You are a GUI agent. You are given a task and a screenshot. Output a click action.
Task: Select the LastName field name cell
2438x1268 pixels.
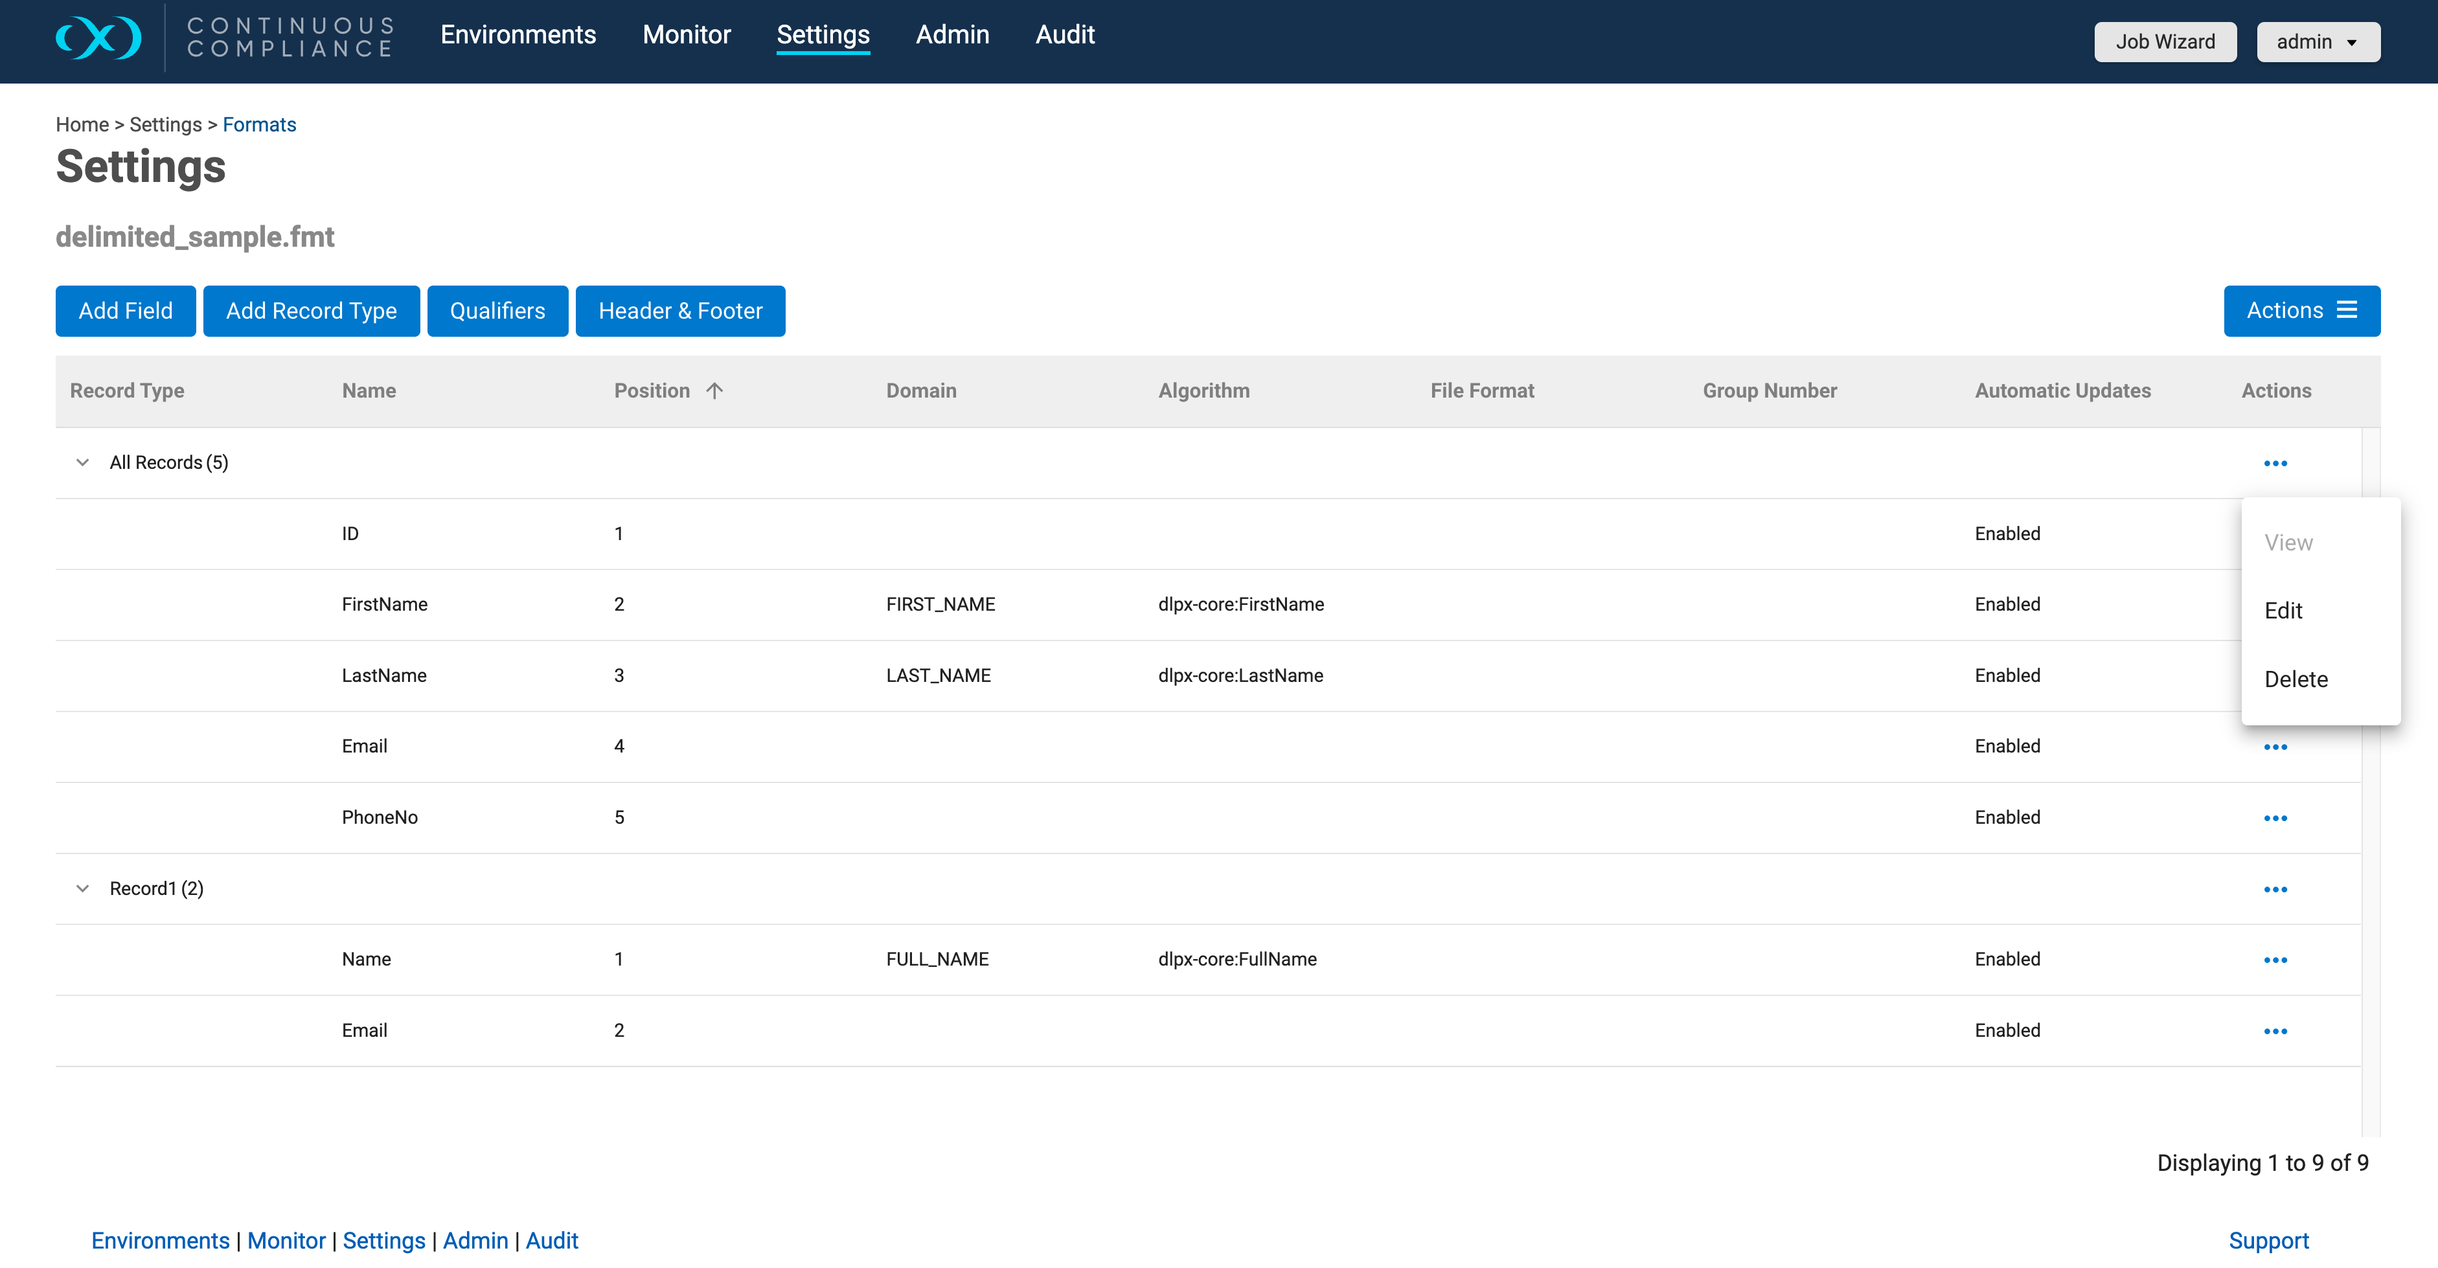point(384,675)
